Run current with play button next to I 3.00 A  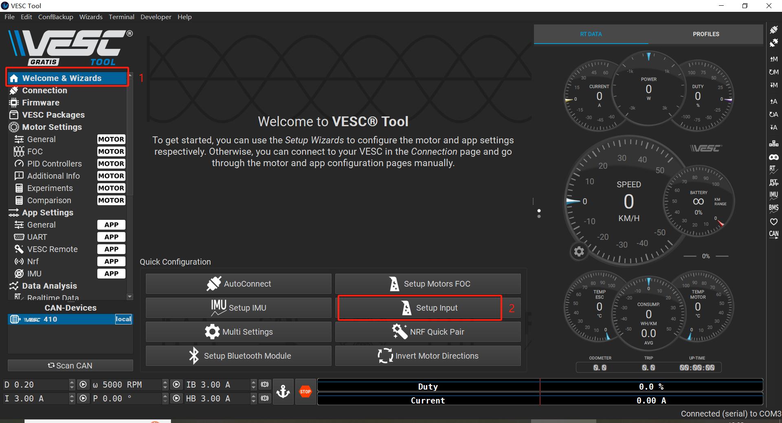pyautogui.click(x=83, y=399)
